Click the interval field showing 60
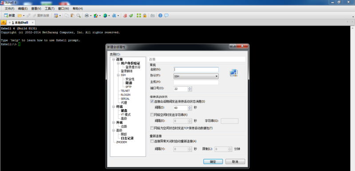 [x=181, y=108]
